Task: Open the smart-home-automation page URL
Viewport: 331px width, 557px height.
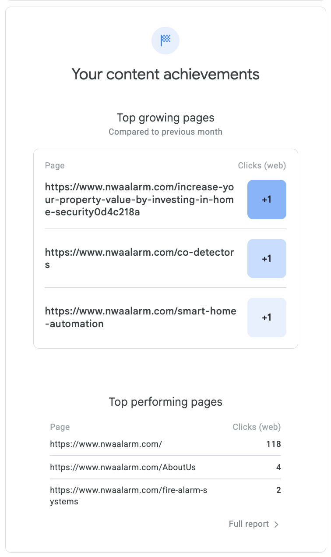Action: 140,317
